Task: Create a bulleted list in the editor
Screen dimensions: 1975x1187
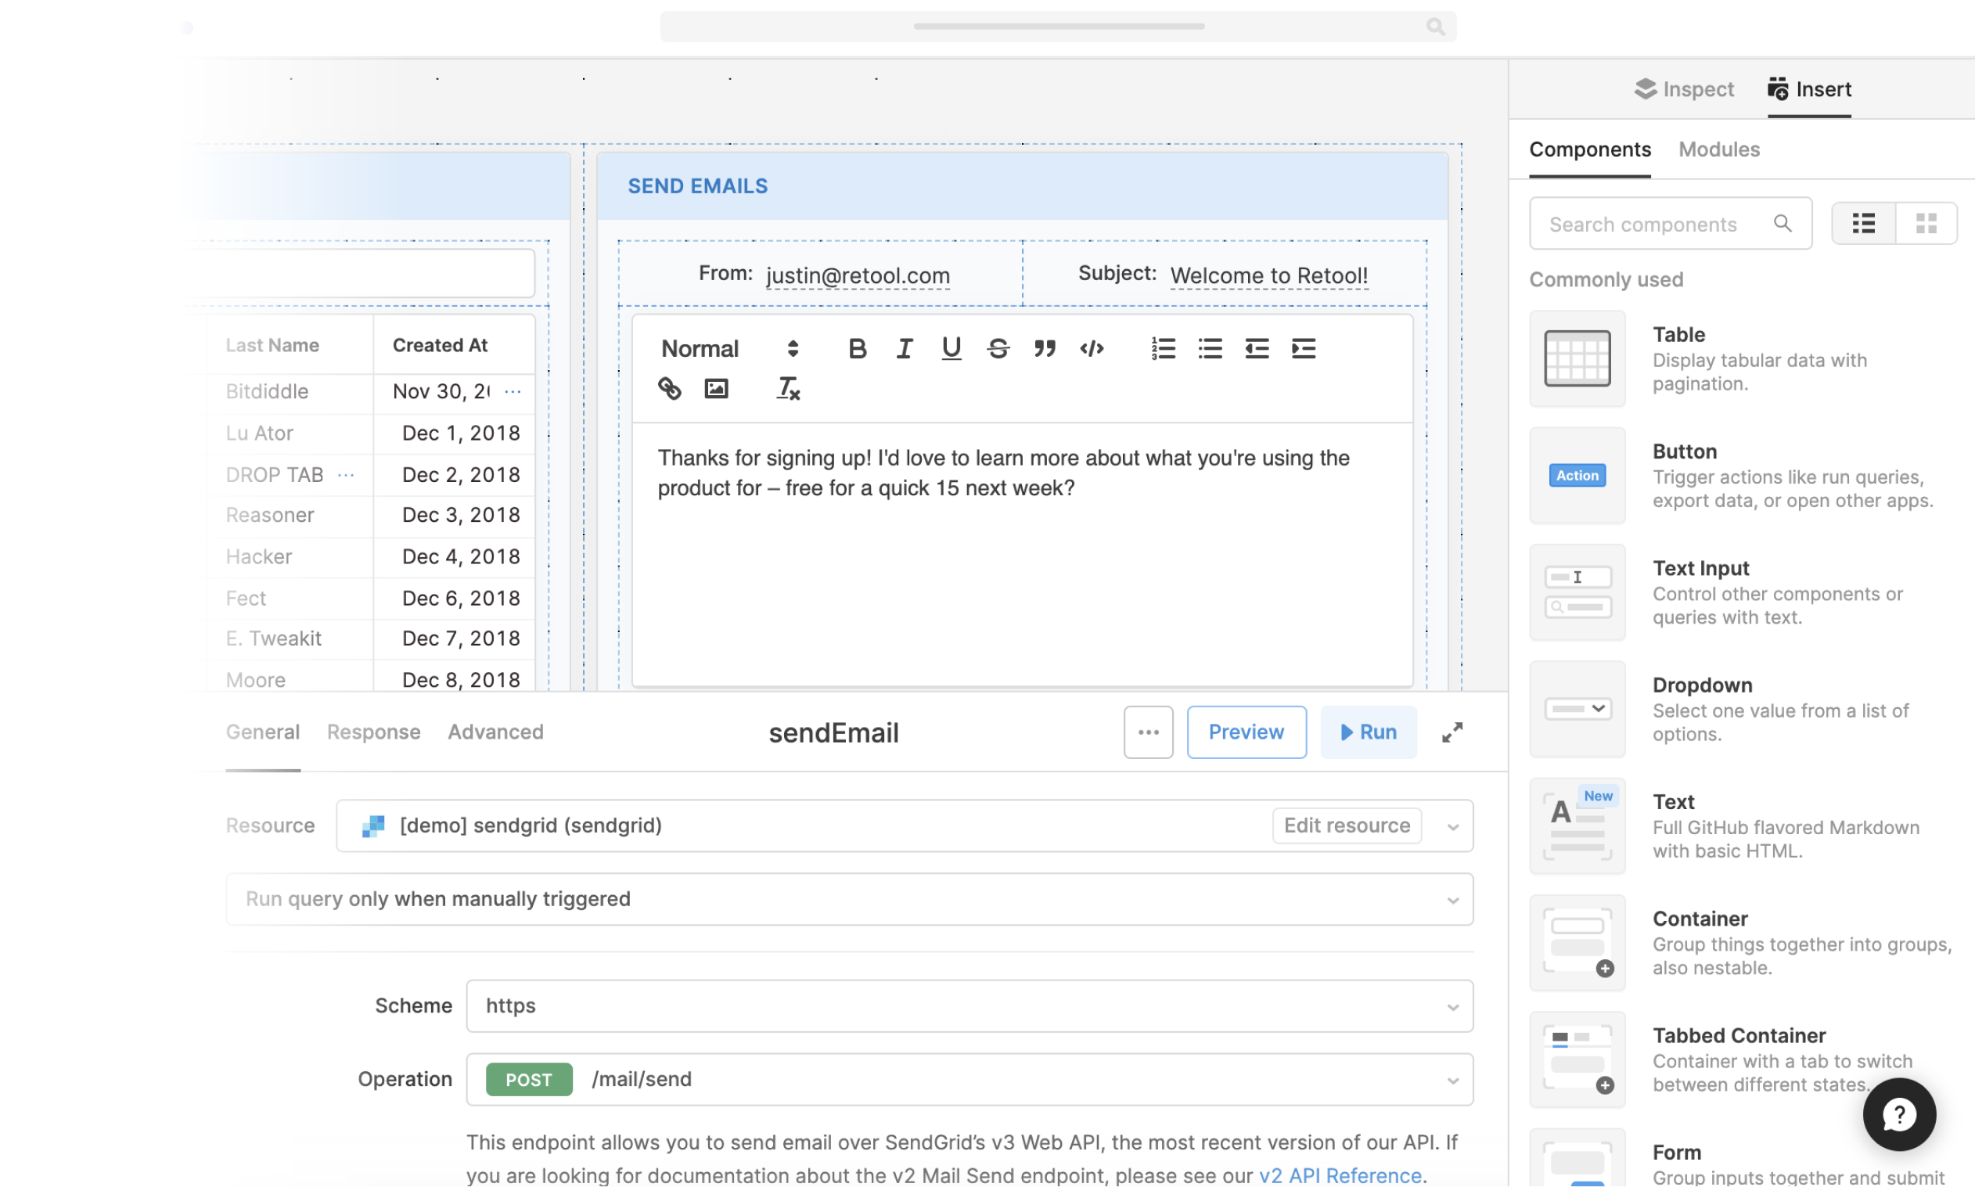Action: (x=1210, y=349)
